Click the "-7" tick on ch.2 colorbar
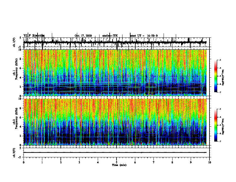This screenshot has height=182, width=236. point(220,142)
